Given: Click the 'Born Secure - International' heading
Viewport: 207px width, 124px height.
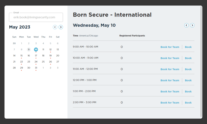Looking at the screenshot, I should coord(112,15).
